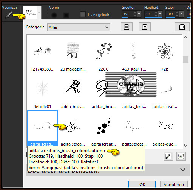The height and width of the screenshot is (190, 193).
Task: Click the Hardheid value field
Action: point(150,14)
